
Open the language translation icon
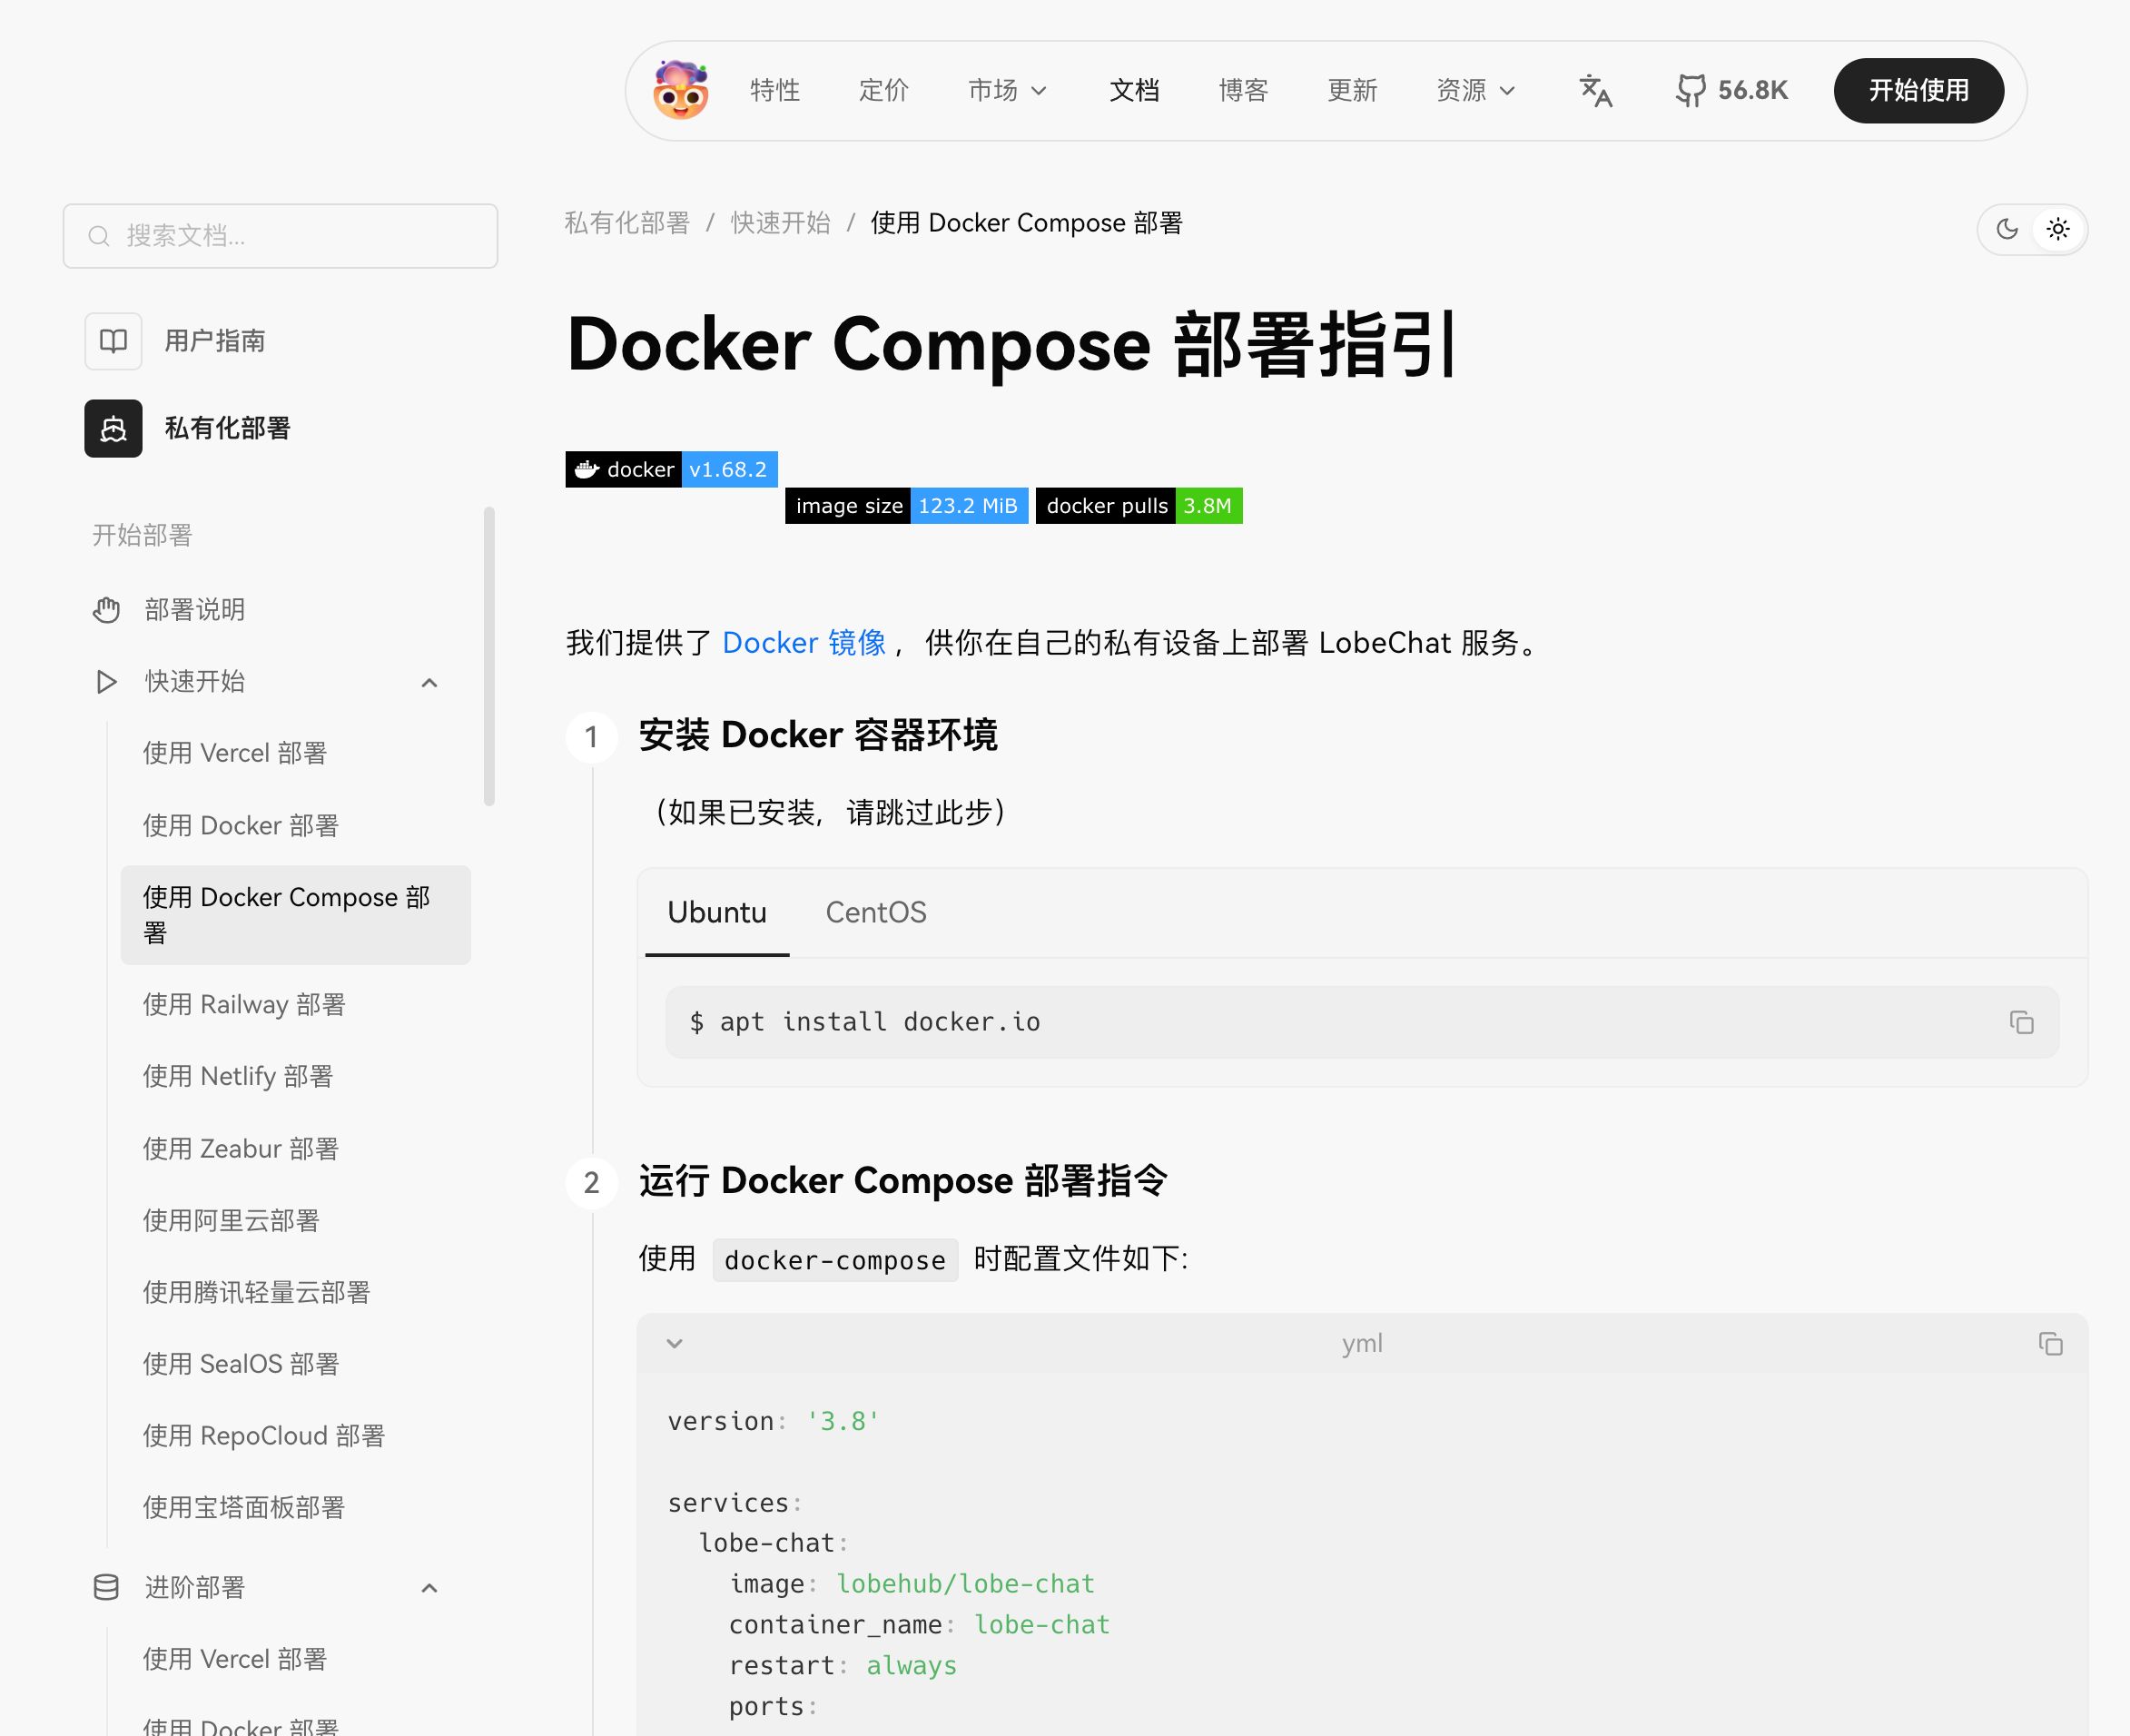coord(1595,91)
